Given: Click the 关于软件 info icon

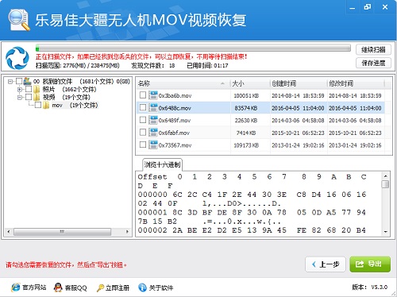Looking at the screenshot, I should [x=142, y=287].
